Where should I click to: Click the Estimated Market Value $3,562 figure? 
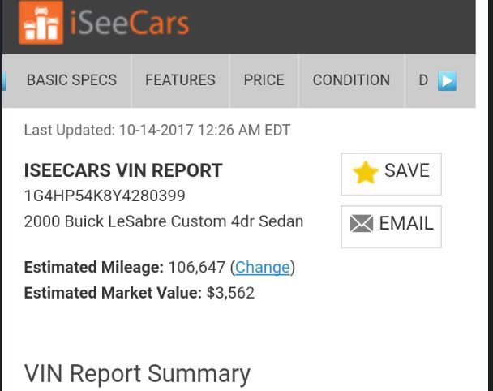point(230,293)
